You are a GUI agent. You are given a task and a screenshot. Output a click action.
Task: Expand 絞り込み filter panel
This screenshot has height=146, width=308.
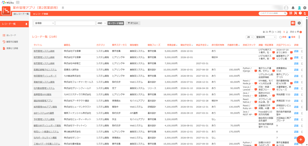[x=133, y=23]
